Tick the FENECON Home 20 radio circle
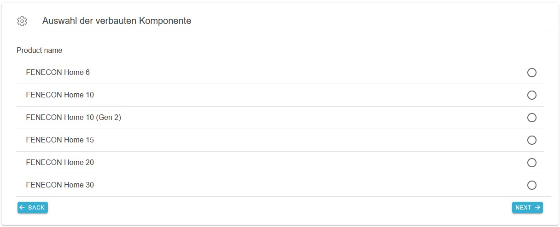This screenshot has height=227, width=560. pos(531,163)
